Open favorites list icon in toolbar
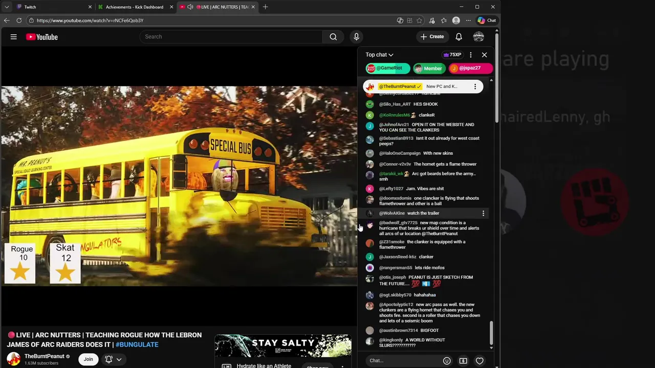The image size is (655, 368). click(444, 20)
